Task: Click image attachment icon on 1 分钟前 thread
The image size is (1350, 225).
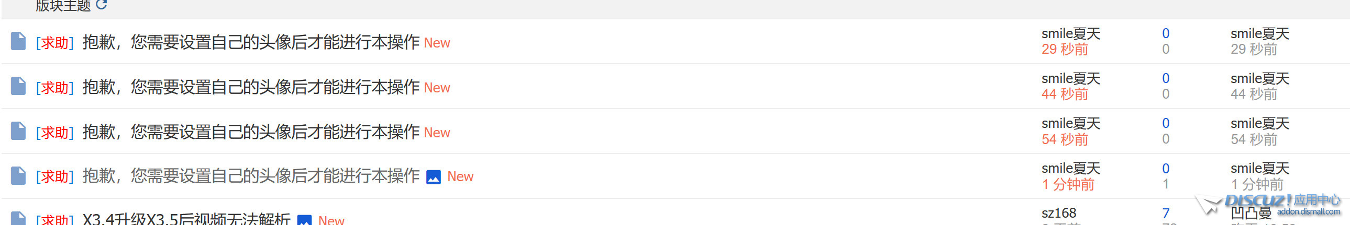Action: 434,177
